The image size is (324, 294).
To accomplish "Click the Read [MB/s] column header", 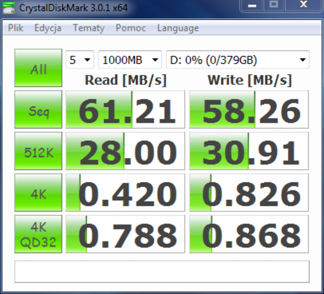I will point(126,80).
